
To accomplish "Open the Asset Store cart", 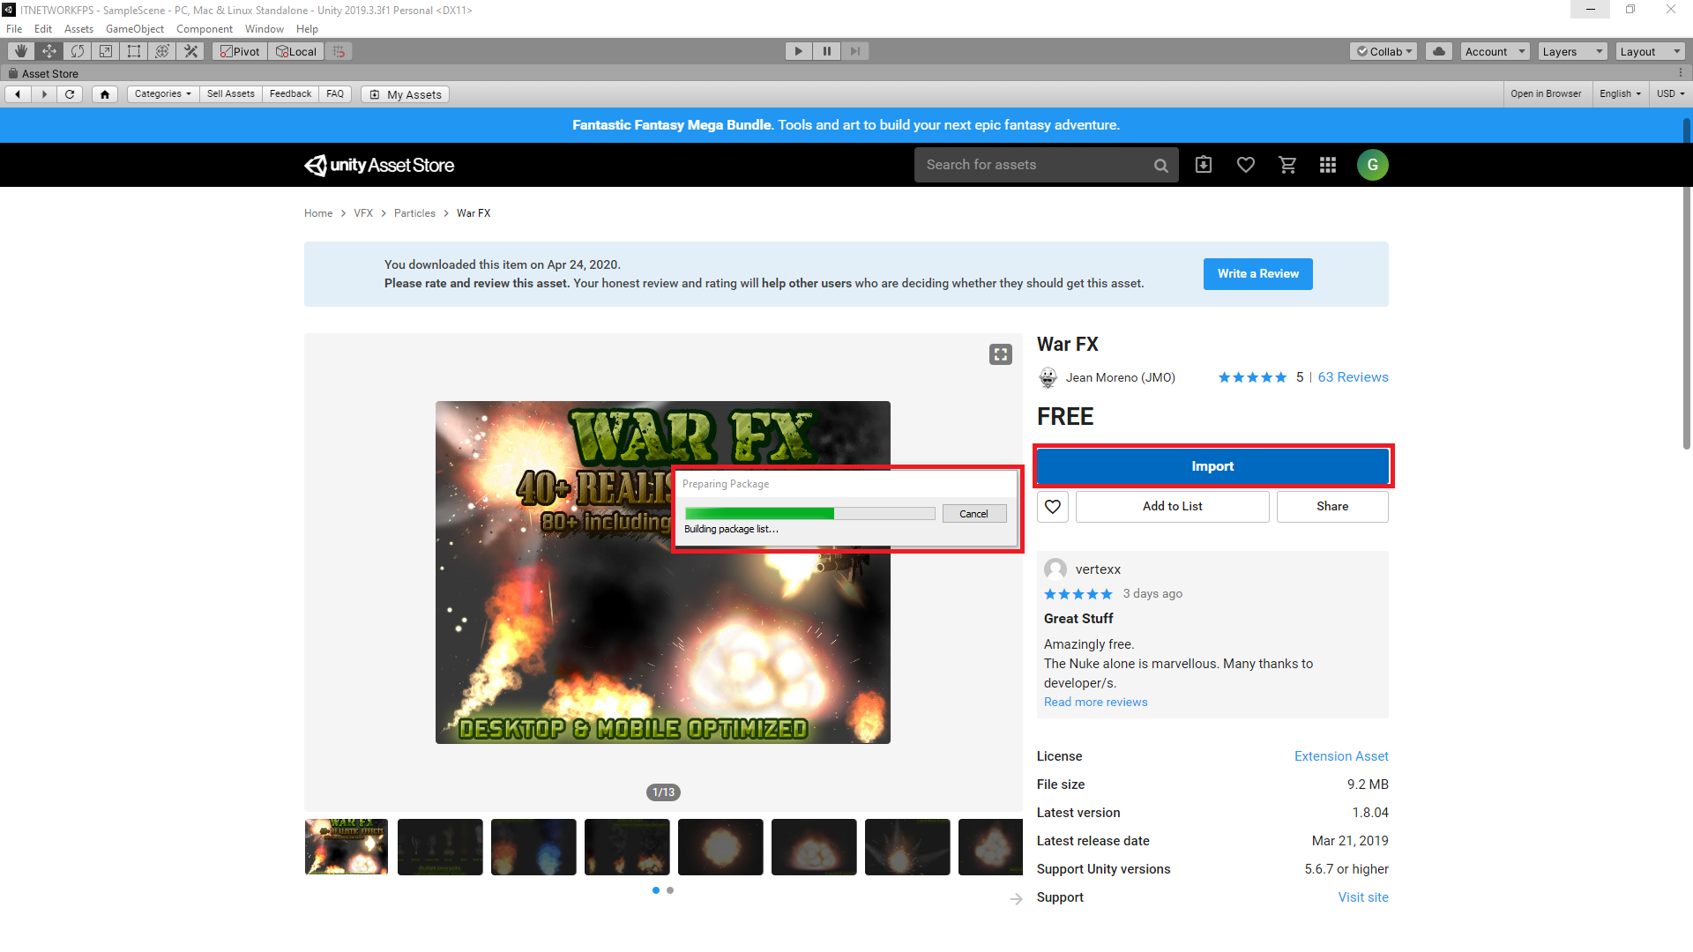I will pyautogui.click(x=1287, y=165).
